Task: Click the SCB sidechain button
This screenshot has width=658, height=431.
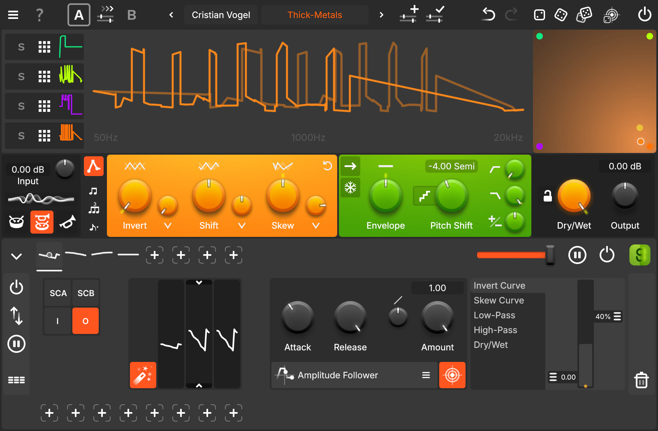Action: click(x=86, y=293)
